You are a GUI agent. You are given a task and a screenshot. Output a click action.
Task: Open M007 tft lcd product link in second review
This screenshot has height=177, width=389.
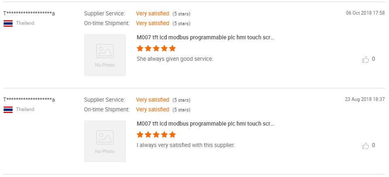[x=206, y=124]
